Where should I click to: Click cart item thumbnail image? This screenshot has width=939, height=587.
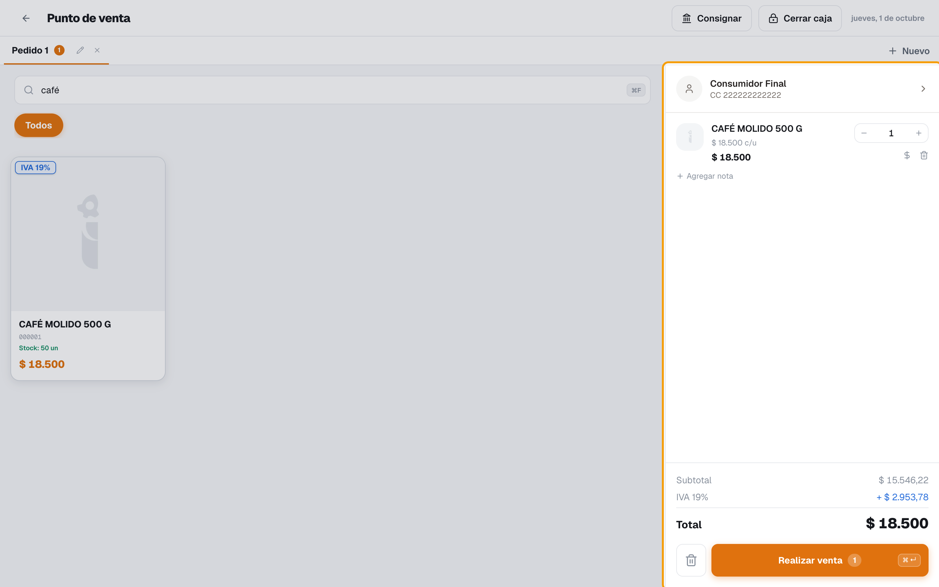[x=690, y=137]
